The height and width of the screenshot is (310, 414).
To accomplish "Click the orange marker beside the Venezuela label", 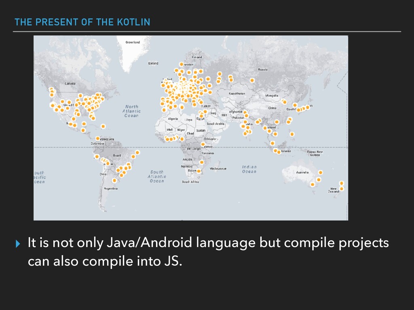I will (97, 138).
